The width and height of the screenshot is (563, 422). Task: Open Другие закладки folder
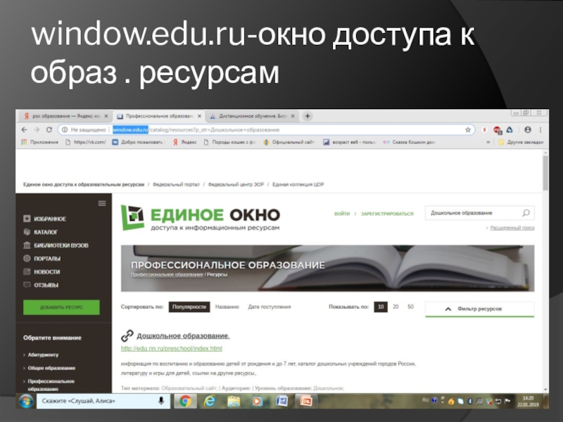521,142
